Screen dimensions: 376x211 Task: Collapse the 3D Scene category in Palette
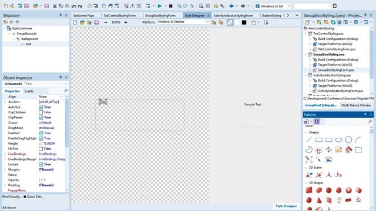(305, 168)
